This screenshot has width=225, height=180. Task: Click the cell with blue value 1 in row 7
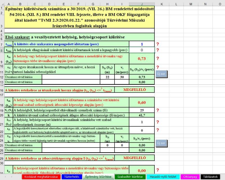142,44
